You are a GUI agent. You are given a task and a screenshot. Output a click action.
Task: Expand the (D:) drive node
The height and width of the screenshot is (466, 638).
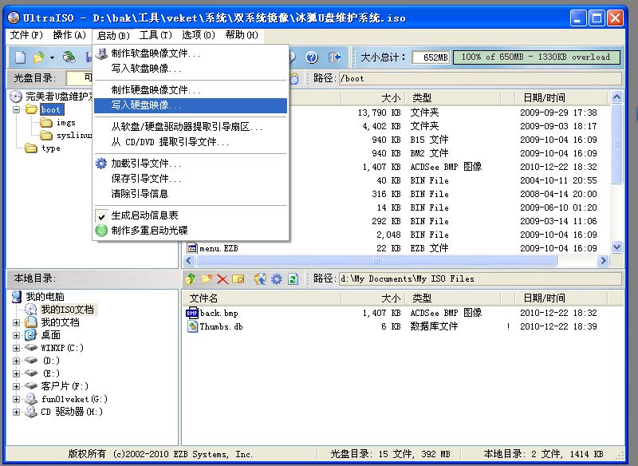16,361
